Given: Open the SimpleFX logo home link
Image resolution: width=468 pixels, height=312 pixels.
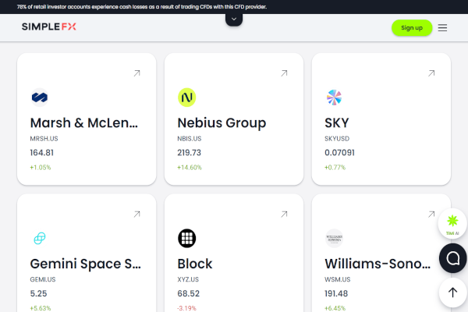Looking at the screenshot, I should 49,27.
